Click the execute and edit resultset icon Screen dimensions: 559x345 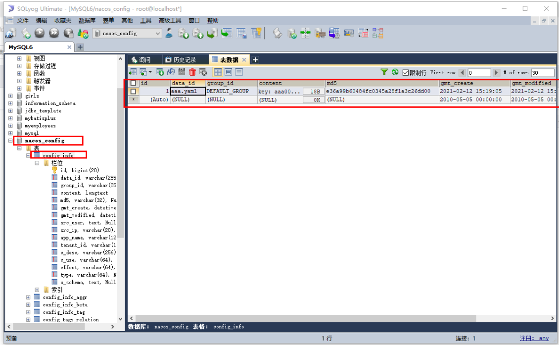pos(68,33)
